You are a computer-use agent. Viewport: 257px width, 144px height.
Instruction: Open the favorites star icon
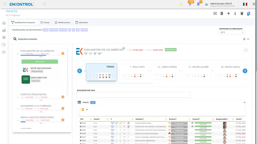coord(181,4)
